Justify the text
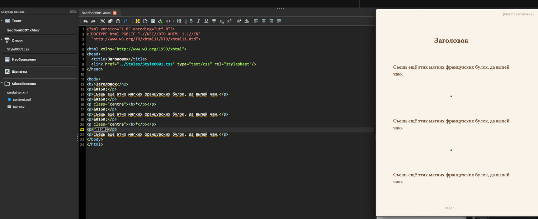 (279, 21)
